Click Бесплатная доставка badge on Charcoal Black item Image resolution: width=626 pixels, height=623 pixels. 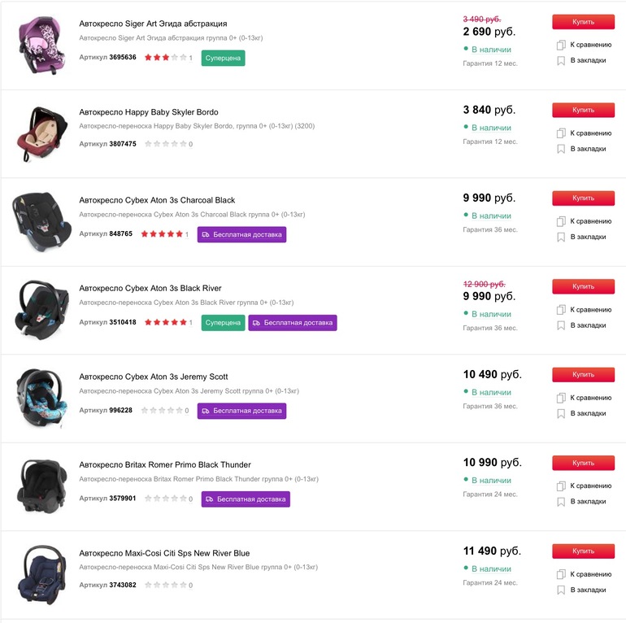(x=241, y=234)
